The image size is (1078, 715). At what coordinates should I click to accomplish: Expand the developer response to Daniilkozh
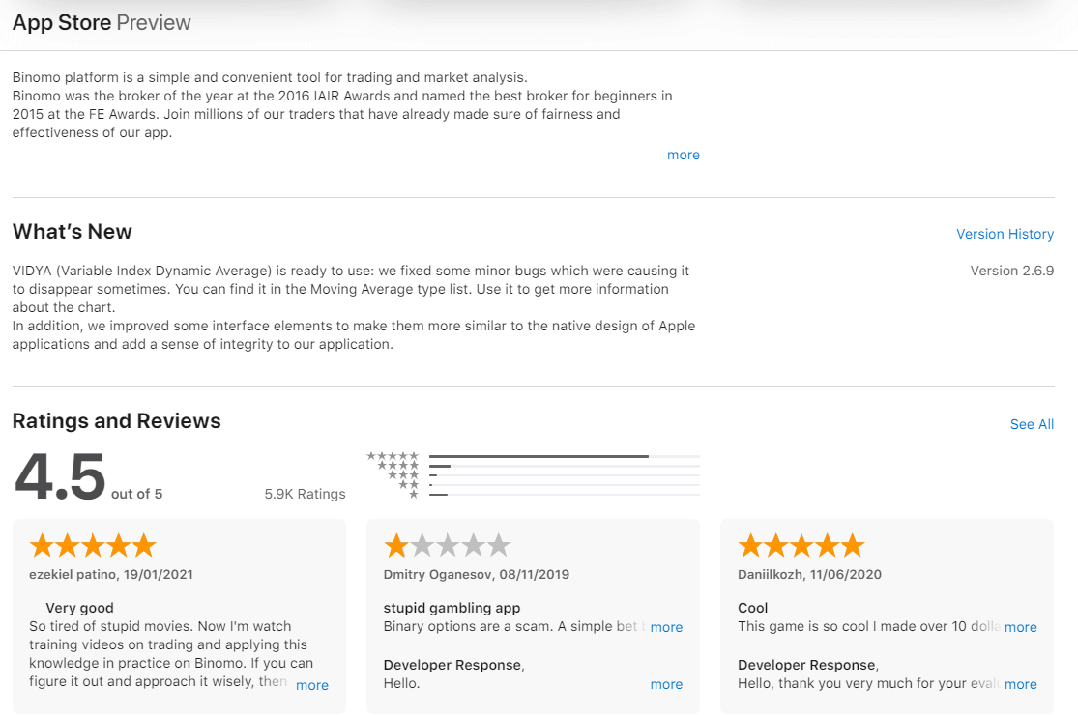pos(1020,684)
